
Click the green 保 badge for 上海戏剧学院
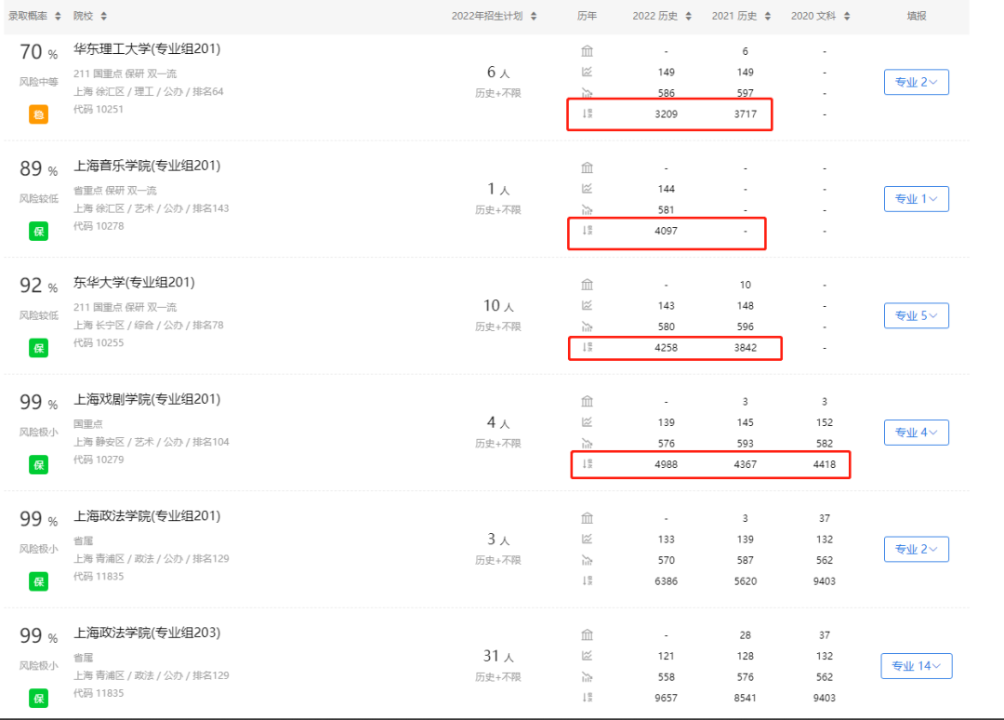[38, 464]
